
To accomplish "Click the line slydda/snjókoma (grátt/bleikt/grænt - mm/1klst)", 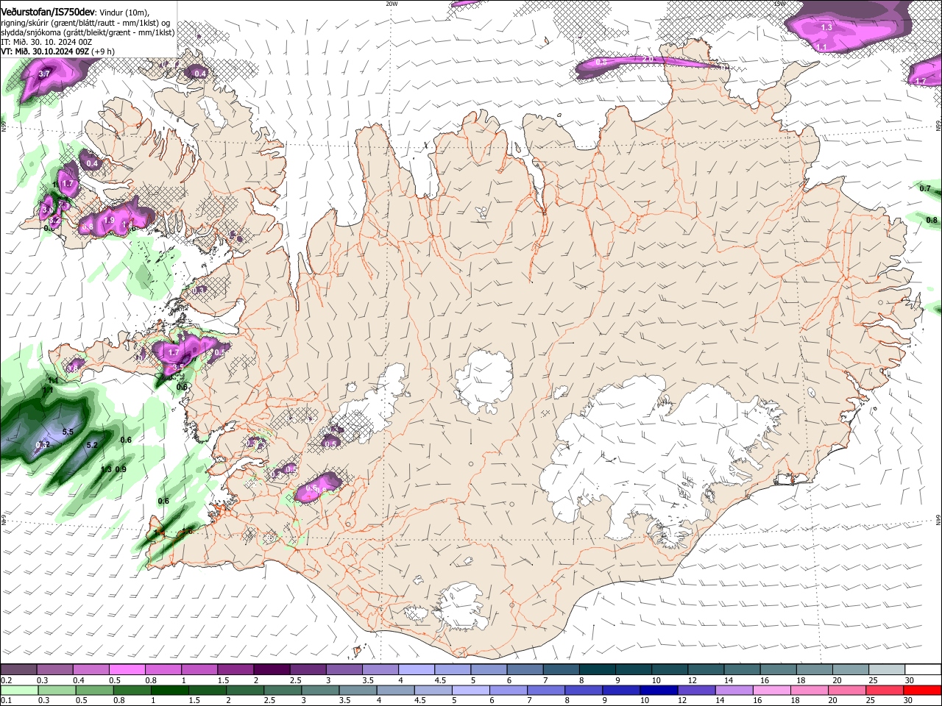I will tap(88, 32).
